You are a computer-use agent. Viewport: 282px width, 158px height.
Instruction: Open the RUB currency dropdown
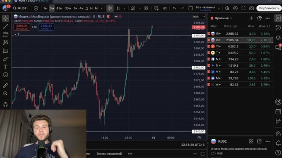199,17
